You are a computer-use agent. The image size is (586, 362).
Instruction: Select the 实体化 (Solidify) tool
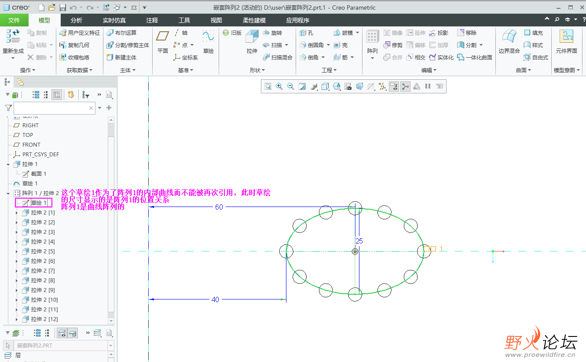[x=441, y=57]
